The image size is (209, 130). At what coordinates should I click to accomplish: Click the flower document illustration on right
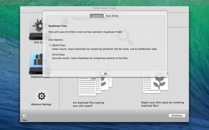[156, 83]
